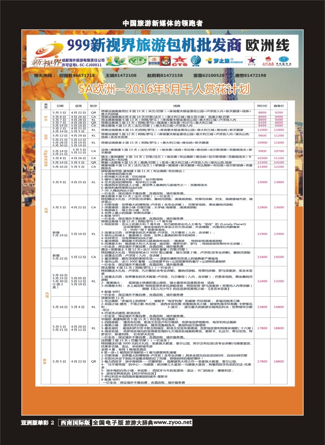
Task: Click the price 14800
Action: pyautogui.click(x=279, y=307)
